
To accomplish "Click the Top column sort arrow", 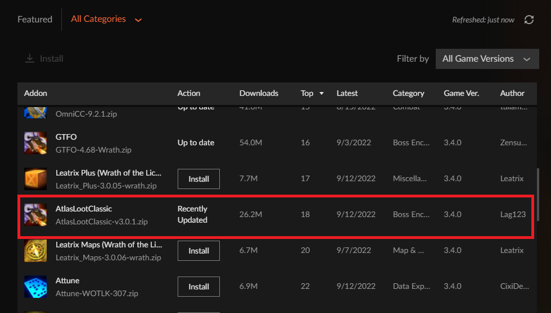I will coord(321,93).
